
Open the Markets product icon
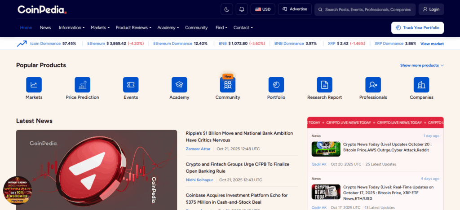click(x=34, y=85)
